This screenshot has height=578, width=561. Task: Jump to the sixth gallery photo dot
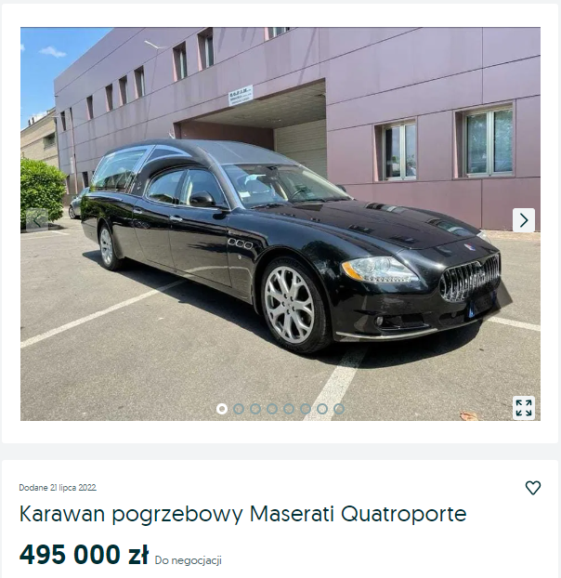[x=306, y=409]
